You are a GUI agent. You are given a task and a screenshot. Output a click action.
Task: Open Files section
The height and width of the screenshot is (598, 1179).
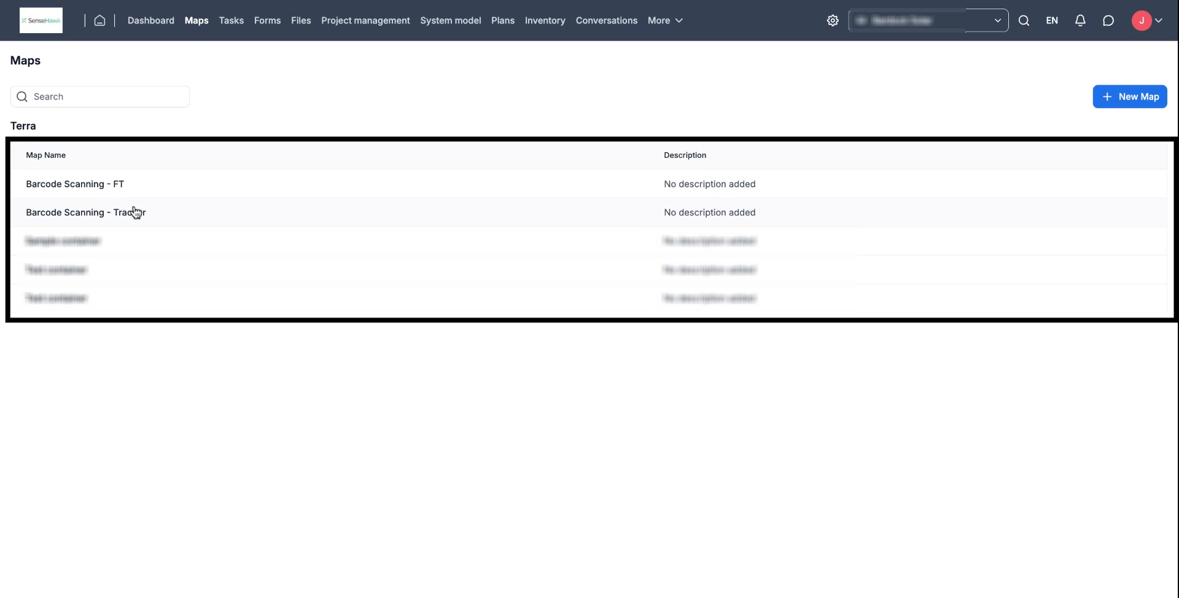(301, 20)
